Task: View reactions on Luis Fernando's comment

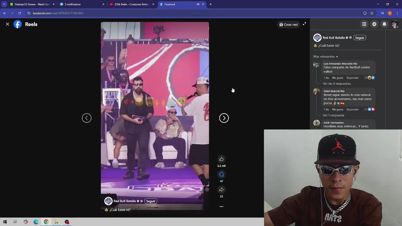Action: point(369,78)
